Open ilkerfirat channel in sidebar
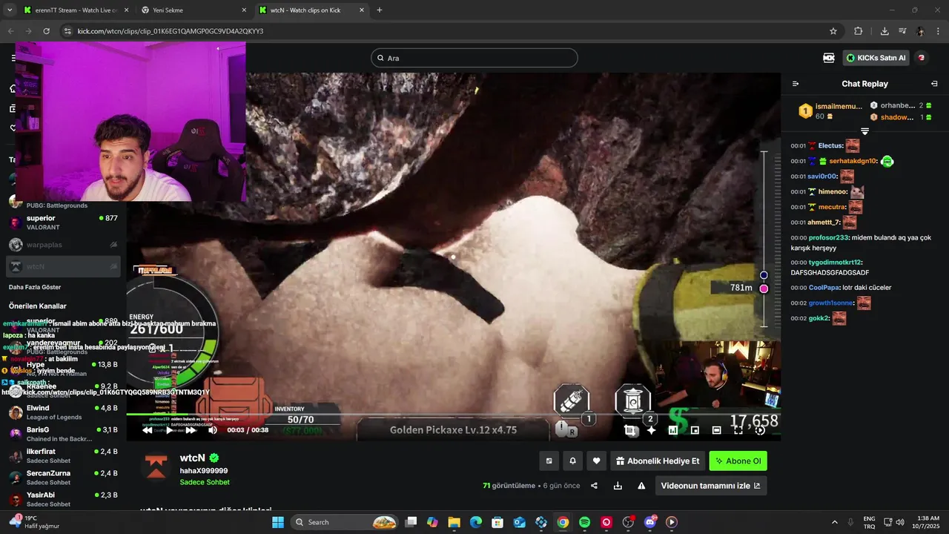 pyautogui.click(x=63, y=455)
